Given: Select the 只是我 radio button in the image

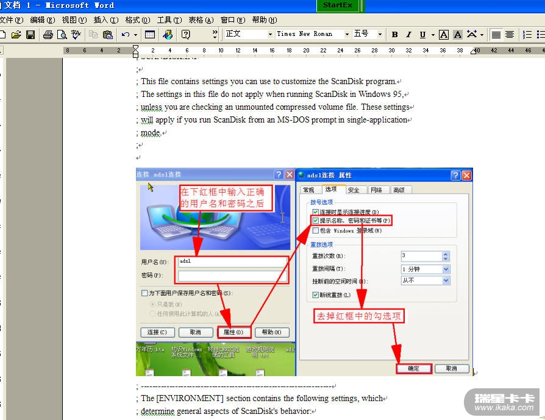Looking at the screenshot, I should (x=152, y=304).
